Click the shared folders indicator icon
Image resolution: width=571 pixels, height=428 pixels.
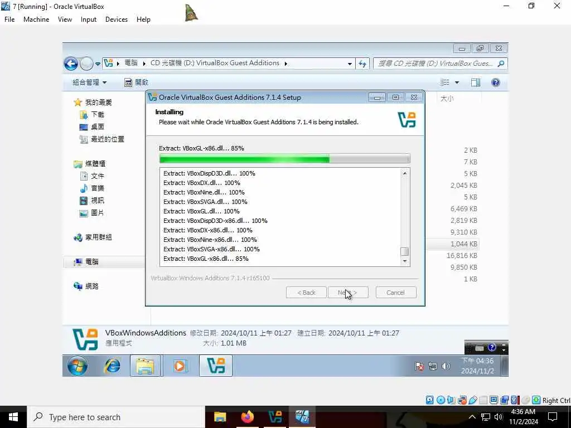pyautogui.click(x=483, y=400)
